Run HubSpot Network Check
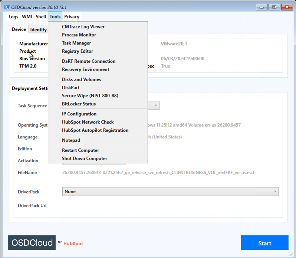 (103, 122)
